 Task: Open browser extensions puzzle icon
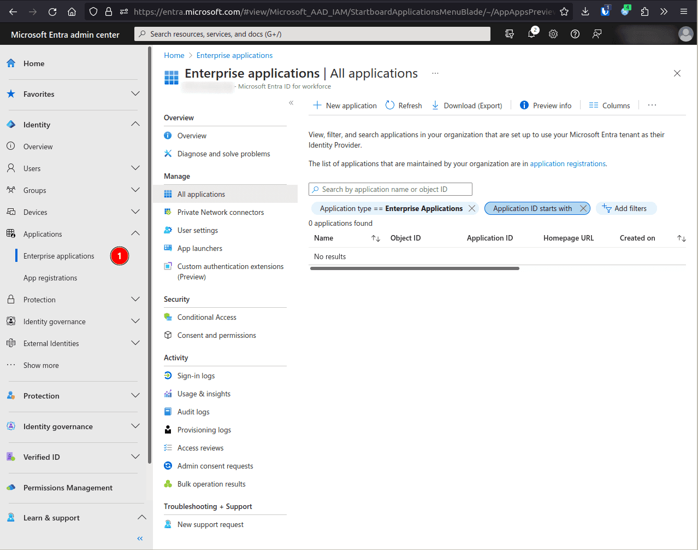tap(644, 11)
